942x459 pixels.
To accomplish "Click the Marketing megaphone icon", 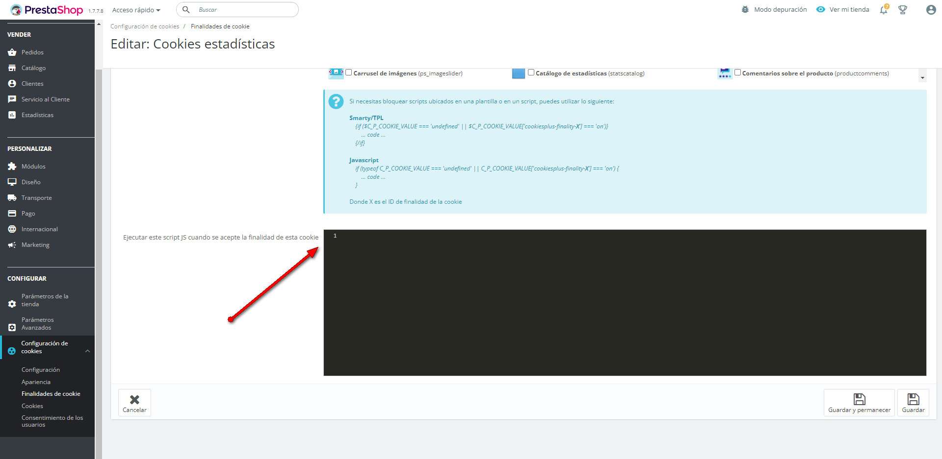I will pyautogui.click(x=12, y=245).
